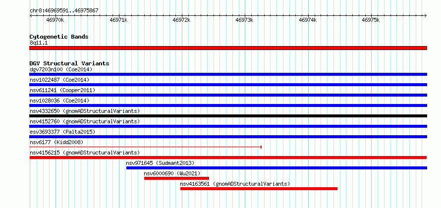Click the esv3693377 (Palta2015) label
This screenshot has height=208, width=441.
coord(62,132)
